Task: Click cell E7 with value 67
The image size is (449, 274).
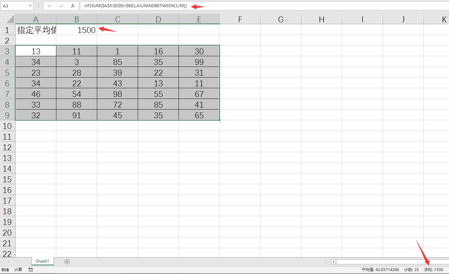Action: point(199,94)
